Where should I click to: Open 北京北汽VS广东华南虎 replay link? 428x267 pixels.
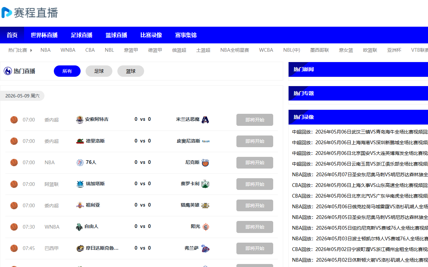pyautogui.click(x=360, y=196)
